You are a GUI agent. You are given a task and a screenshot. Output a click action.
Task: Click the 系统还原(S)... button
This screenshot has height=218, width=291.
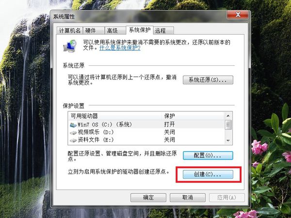[208, 80]
